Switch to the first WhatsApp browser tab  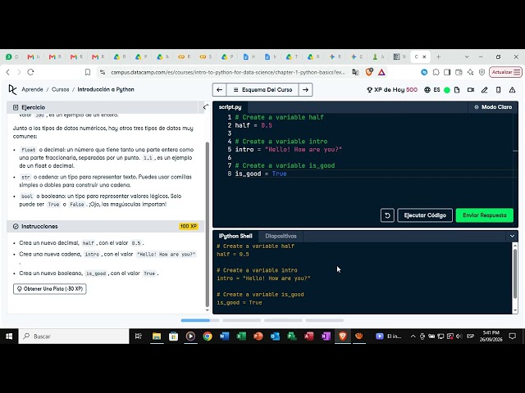[x=11, y=56]
